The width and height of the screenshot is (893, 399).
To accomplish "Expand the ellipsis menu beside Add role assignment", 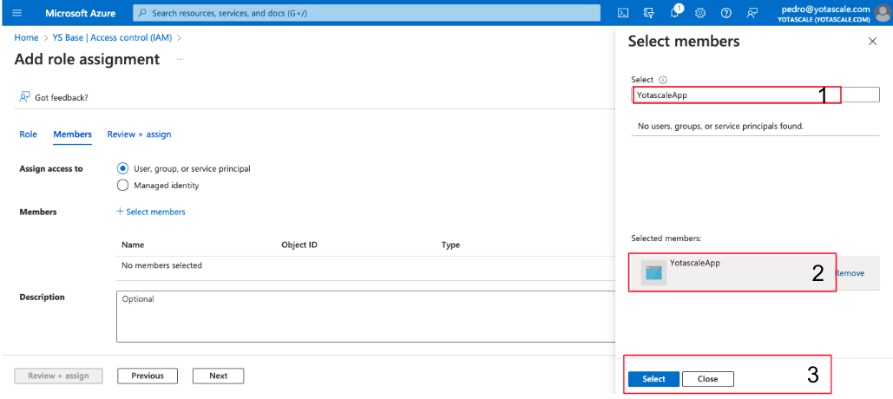I will tap(181, 59).
